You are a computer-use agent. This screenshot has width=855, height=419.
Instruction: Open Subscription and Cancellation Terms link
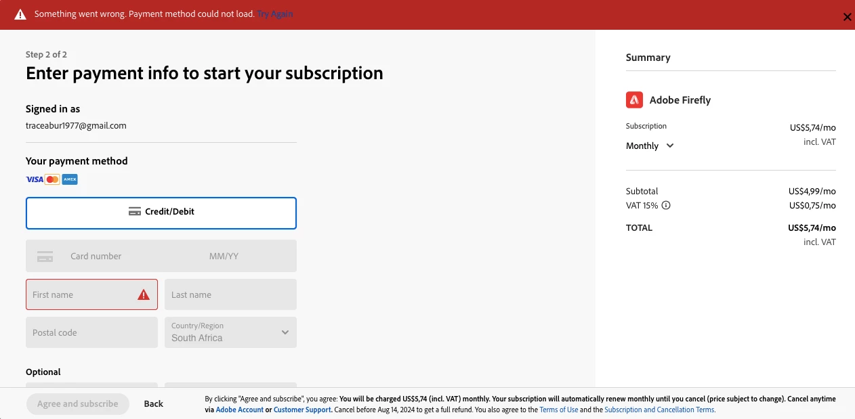tap(659, 410)
